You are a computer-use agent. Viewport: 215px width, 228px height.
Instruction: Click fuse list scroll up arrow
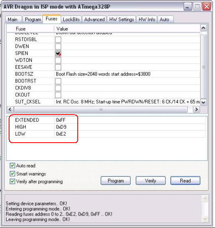[203, 28]
